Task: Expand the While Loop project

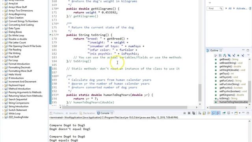Action: [x=3, y=114]
